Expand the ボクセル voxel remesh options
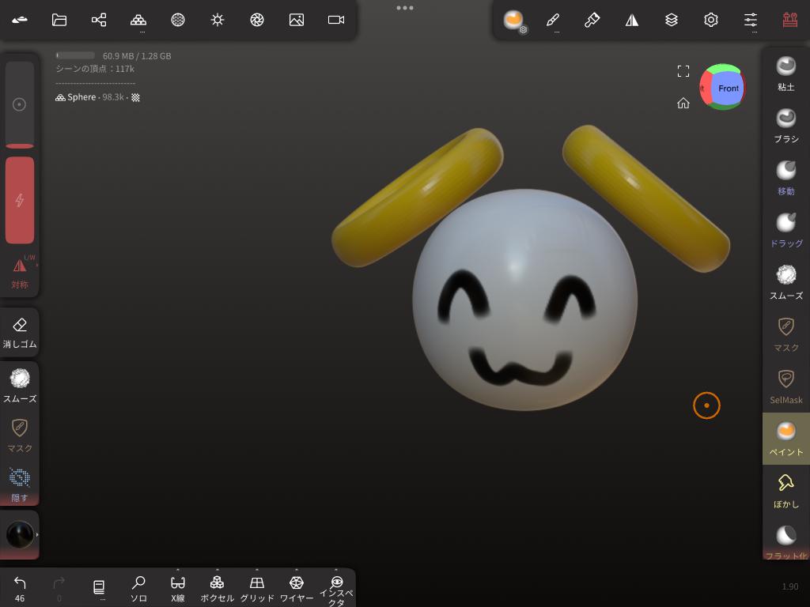The height and width of the screenshot is (607, 810). pyautogui.click(x=217, y=571)
